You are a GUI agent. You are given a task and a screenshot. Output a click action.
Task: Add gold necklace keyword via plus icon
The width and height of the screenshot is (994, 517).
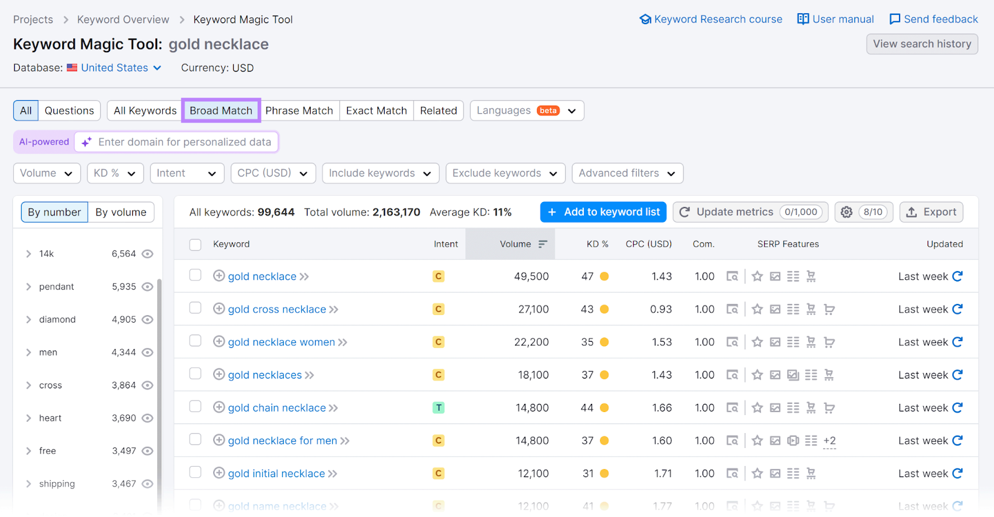tap(219, 276)
